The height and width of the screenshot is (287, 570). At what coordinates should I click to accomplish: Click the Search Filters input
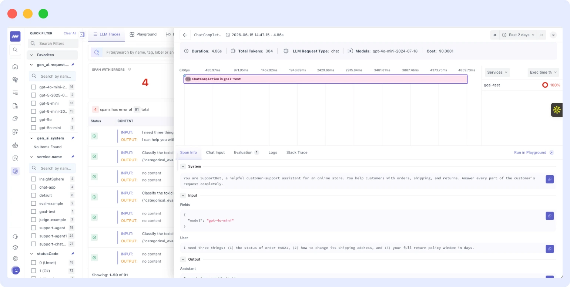pos(53,43)
